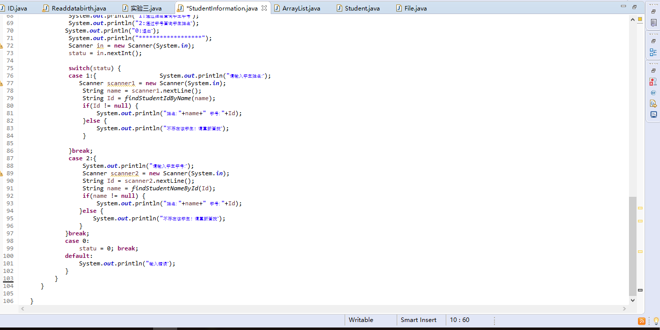Switch to the Readdatabirth.java tab
The image size is (660, 330).
coord(75,8)
